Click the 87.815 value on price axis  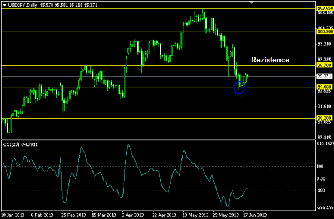pos(324,138)
